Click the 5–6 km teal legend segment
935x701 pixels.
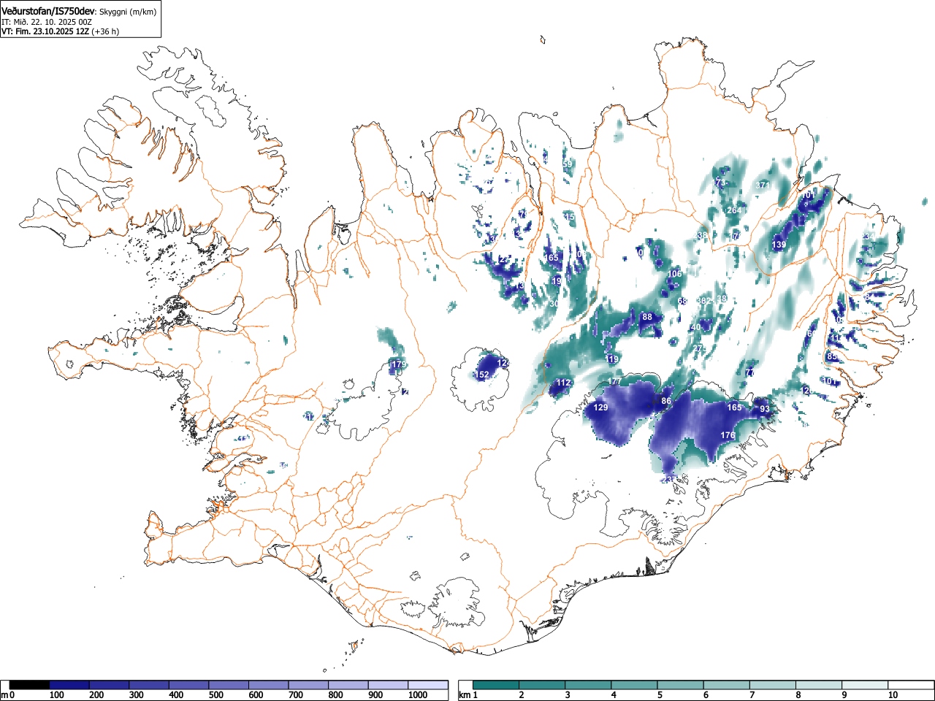pyautogui.click(x=679, y=685)
